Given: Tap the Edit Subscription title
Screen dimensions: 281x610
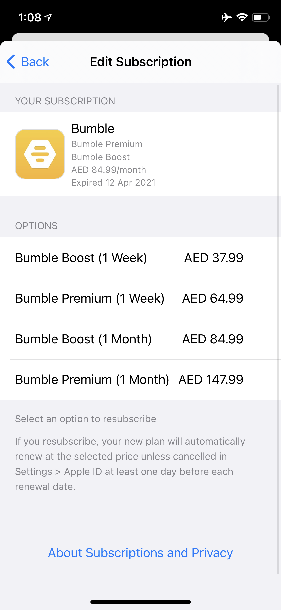Looking at the screenshot, I should tap(141, 62).
